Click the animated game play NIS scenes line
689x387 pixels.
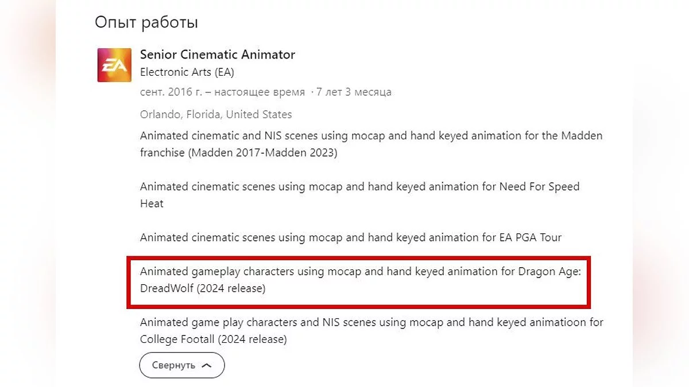pyautogui.click(x=371, y=322)
